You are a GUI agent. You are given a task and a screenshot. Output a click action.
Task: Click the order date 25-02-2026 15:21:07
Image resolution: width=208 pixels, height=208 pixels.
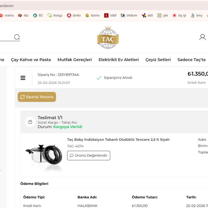[54, 83]
